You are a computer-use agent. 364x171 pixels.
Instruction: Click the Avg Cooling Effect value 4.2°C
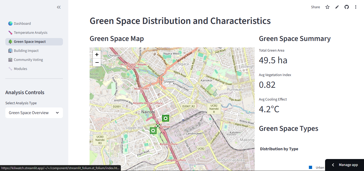[x=269, y=109]
